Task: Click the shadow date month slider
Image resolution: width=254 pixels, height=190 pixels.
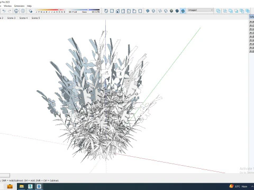Action: 50,11
